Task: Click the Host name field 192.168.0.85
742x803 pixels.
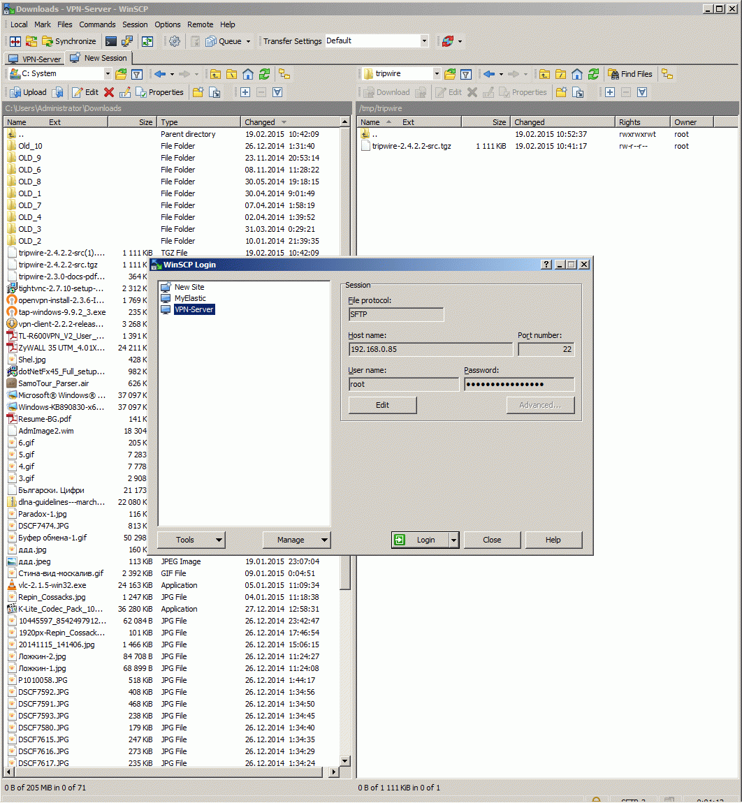Action: 430,349
